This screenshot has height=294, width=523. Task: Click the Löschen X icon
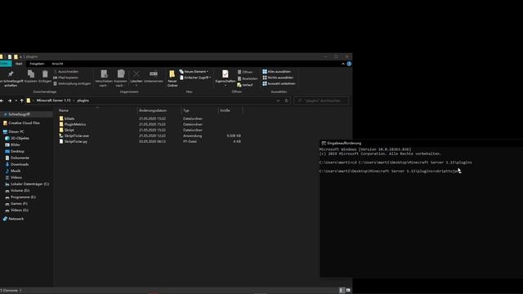point(136,73)
